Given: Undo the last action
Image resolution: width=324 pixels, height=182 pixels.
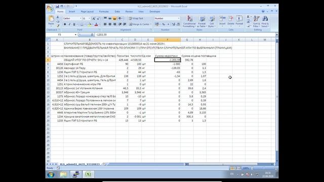Looking at the screenshot, I should pos(62,7).
